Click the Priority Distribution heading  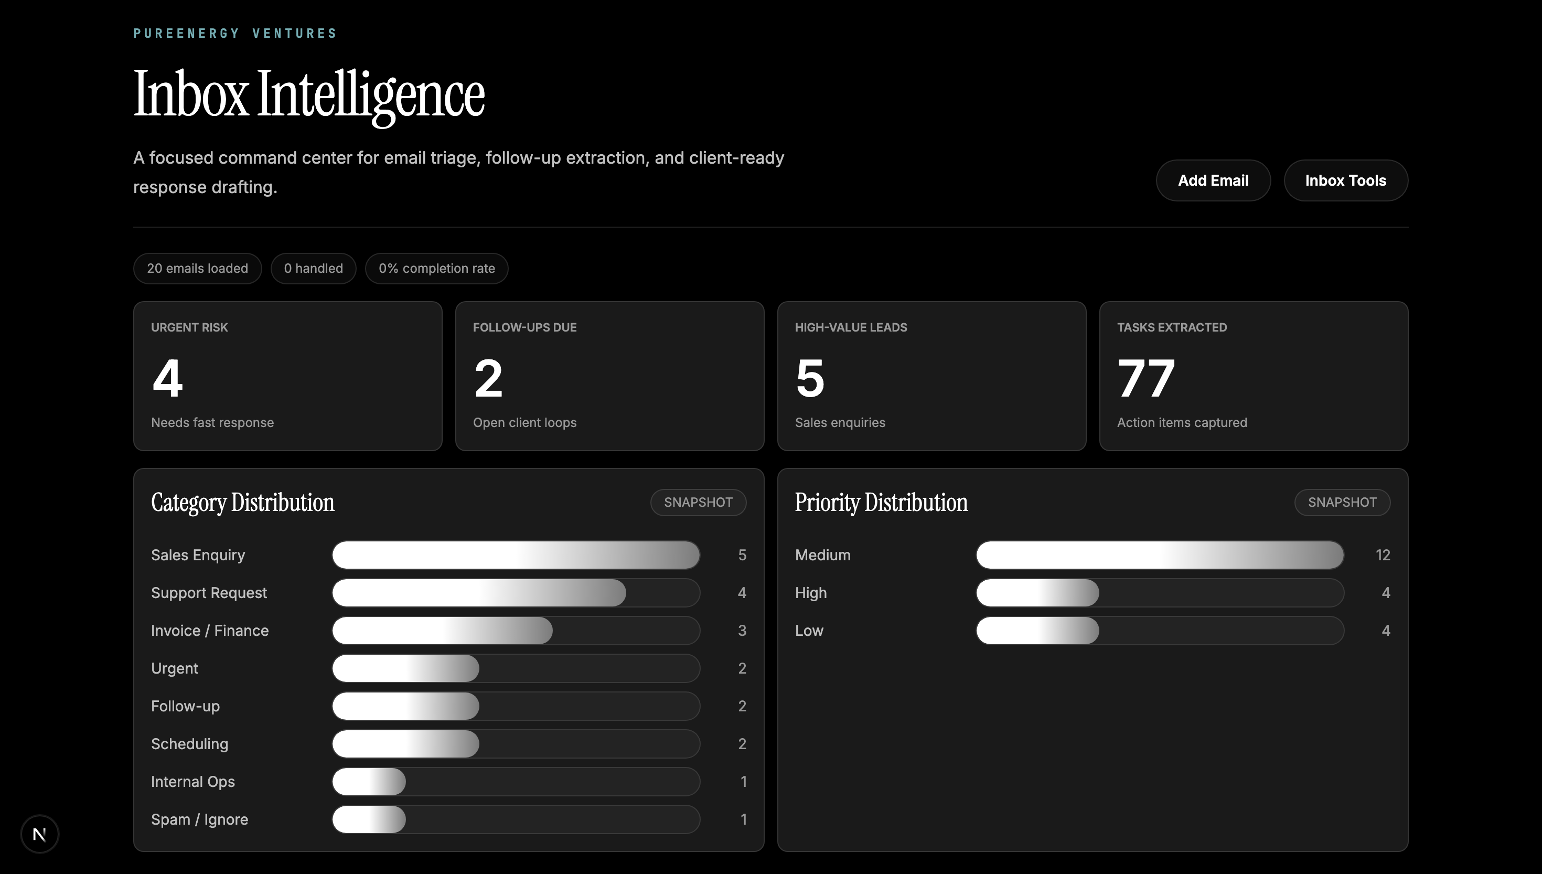pos(881,503)
